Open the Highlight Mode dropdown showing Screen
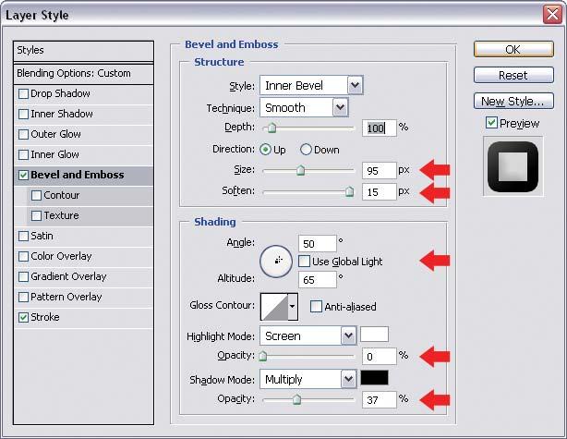 click(x=308, y=335)
